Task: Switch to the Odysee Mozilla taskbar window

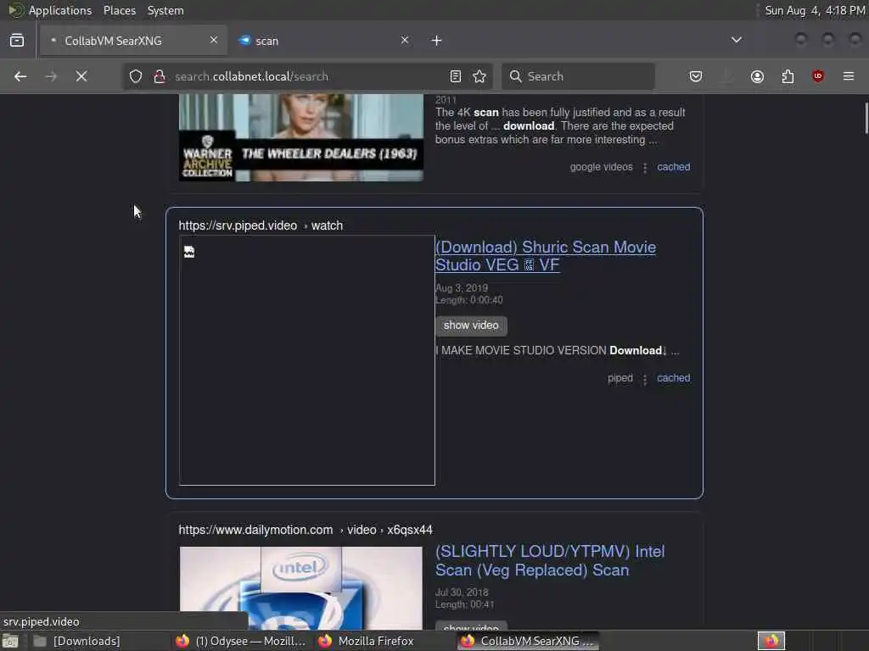Action: (x=241, y=641)
